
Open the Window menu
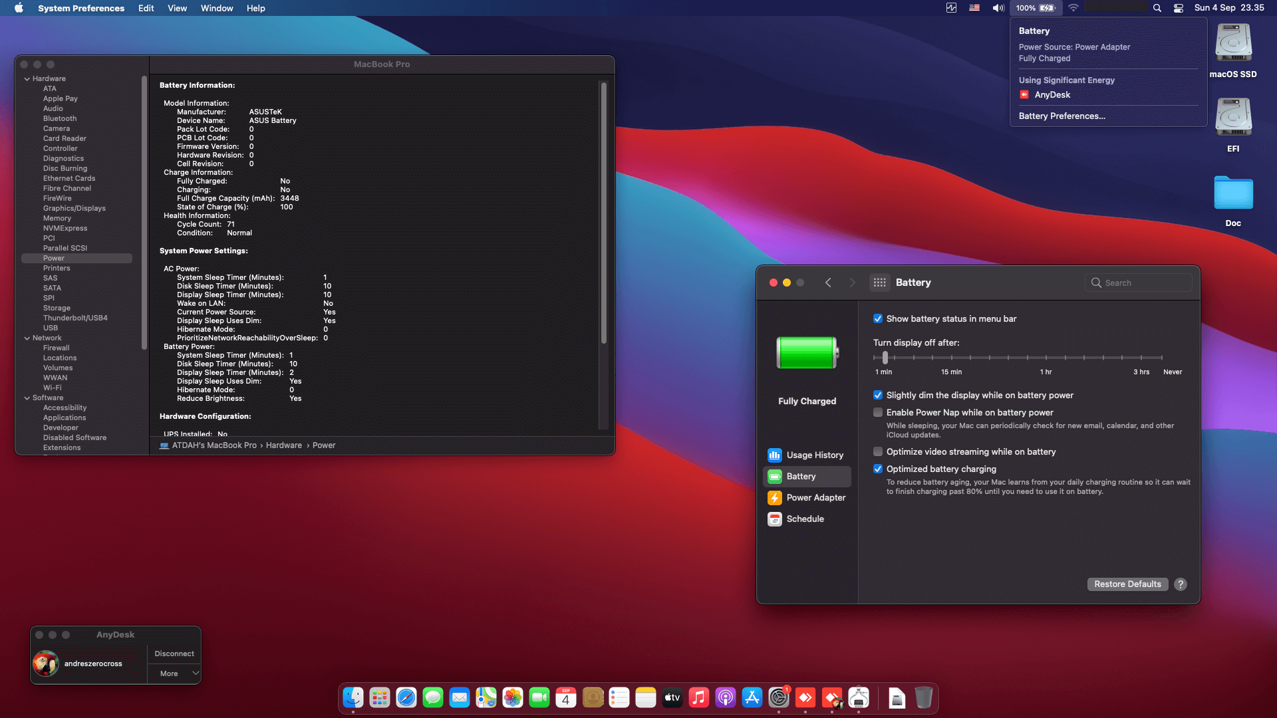click(x=216, y=8)
